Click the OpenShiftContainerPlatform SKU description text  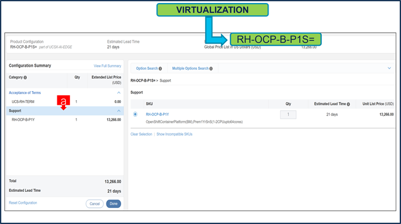(194, 122)
